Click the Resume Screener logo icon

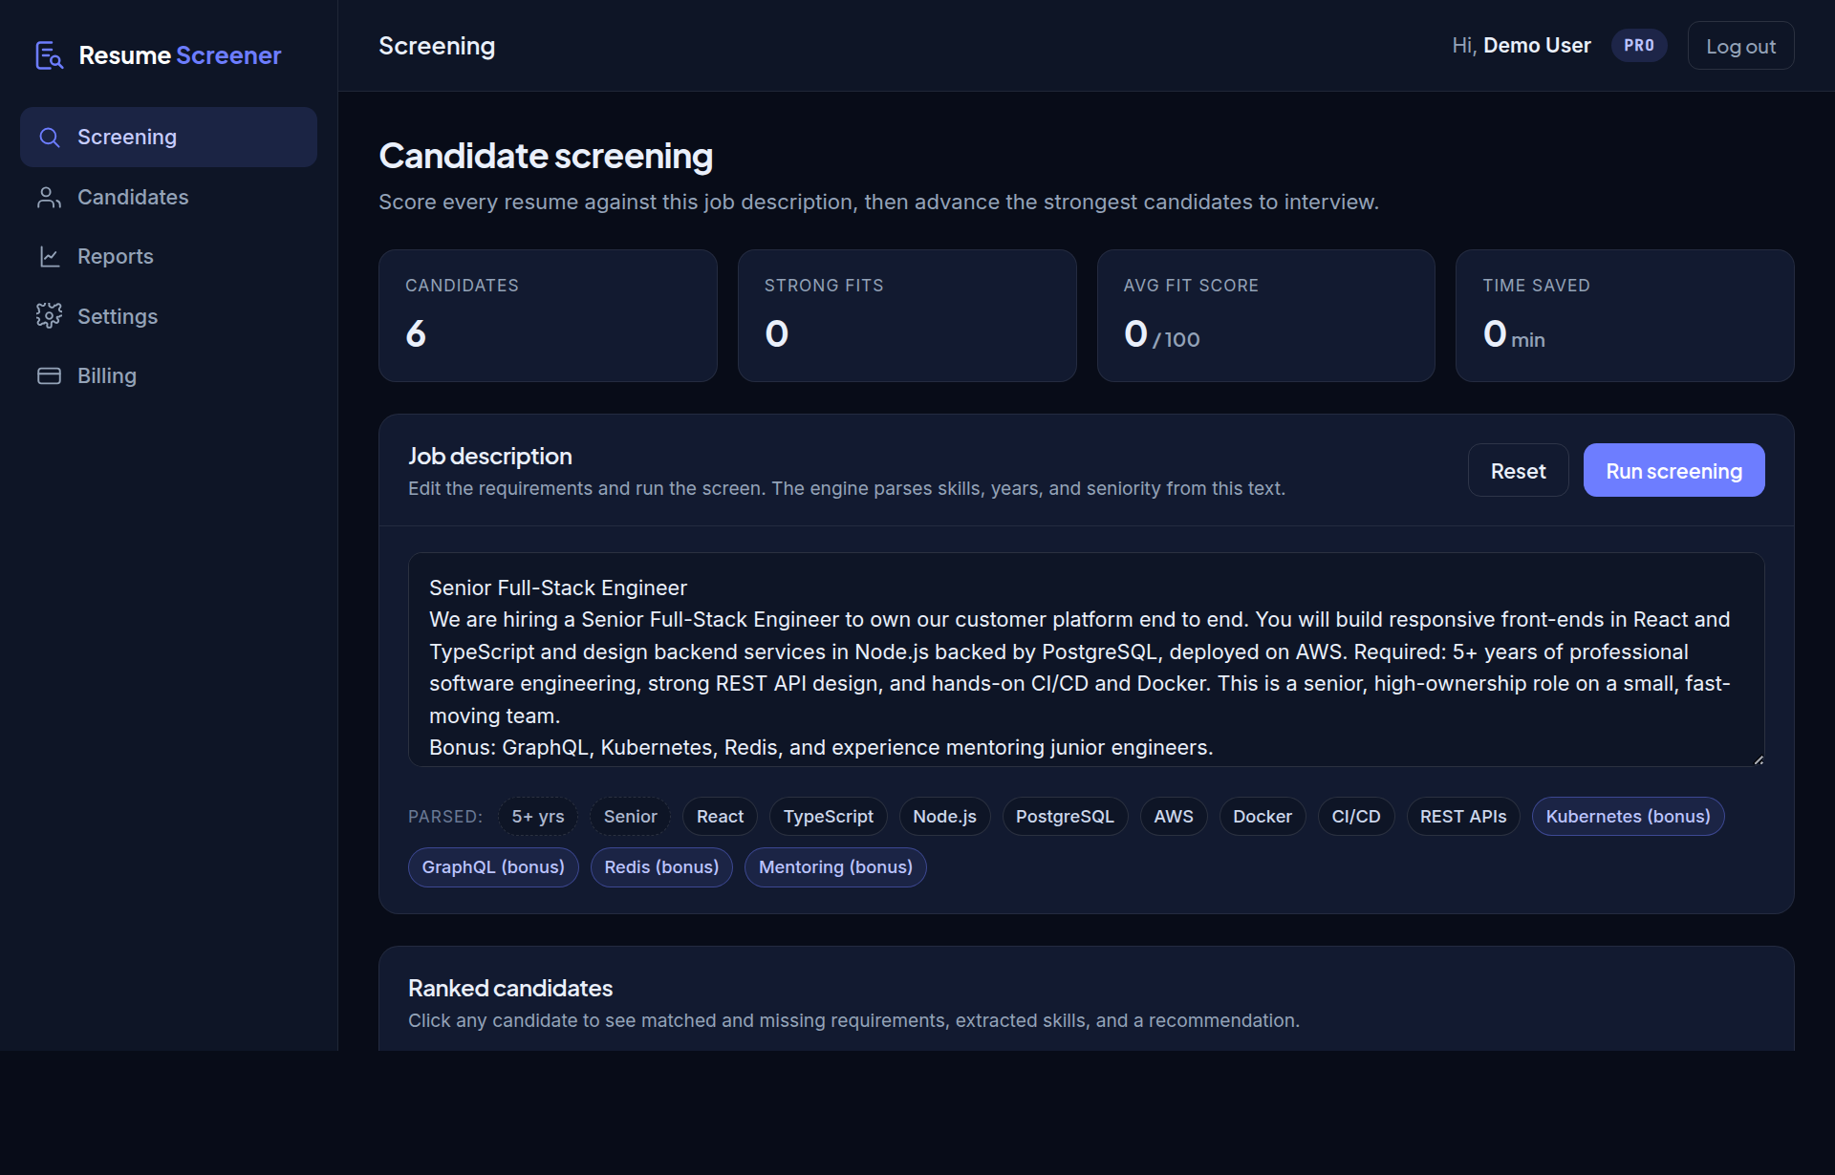[x=49, y=55]
